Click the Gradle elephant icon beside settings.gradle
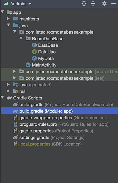This screenshot has width=118, height=183. [16, 137]
